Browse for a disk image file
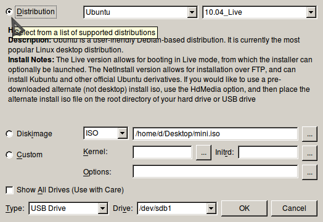This screenshot has width=323, height=222. (309, 134)
